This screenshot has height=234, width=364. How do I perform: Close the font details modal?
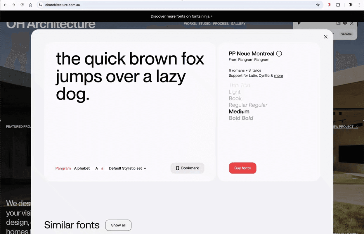pos(326,37)
